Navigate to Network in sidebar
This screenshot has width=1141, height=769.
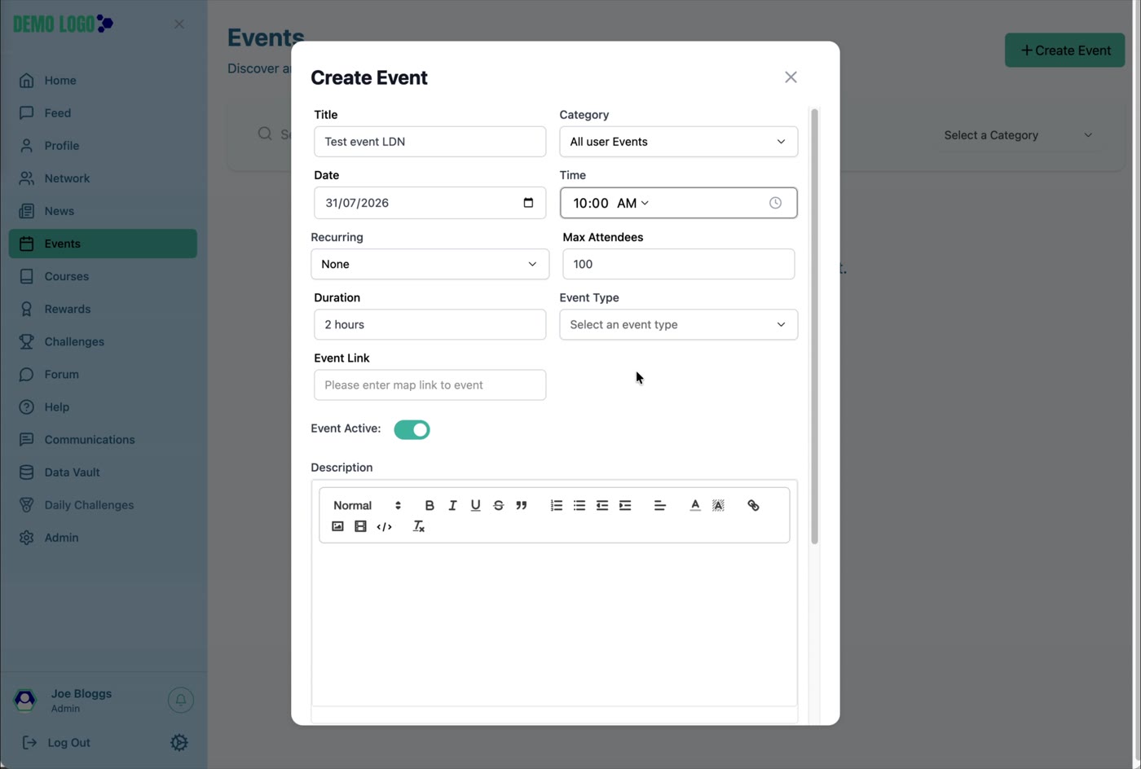point(103,178)
